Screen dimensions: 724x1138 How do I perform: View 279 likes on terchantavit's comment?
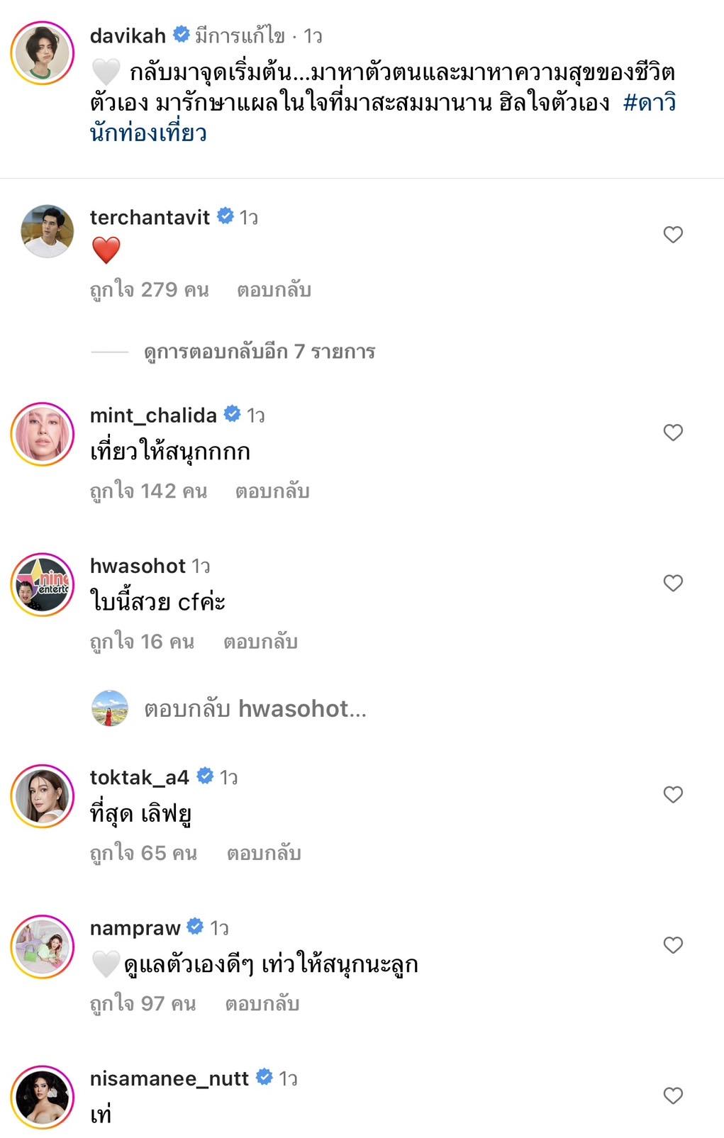click(x=149, y=290)
